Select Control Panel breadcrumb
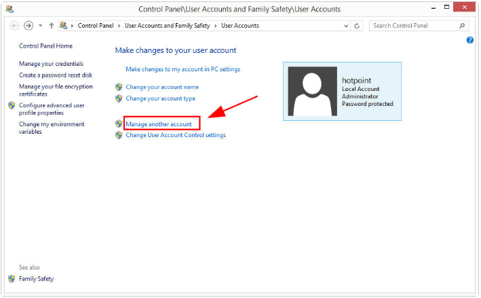This screenshot has height=298, width=481. pyautogui.click(x=96, y=26)
